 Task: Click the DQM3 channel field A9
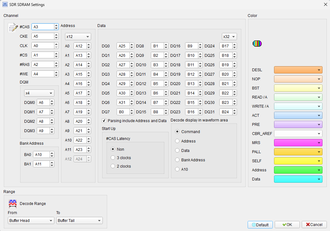(43, 131)
